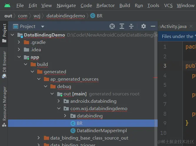Viewport: 196px width, 146px height.
Task: Open the File menu
Action: pos(20,6)
